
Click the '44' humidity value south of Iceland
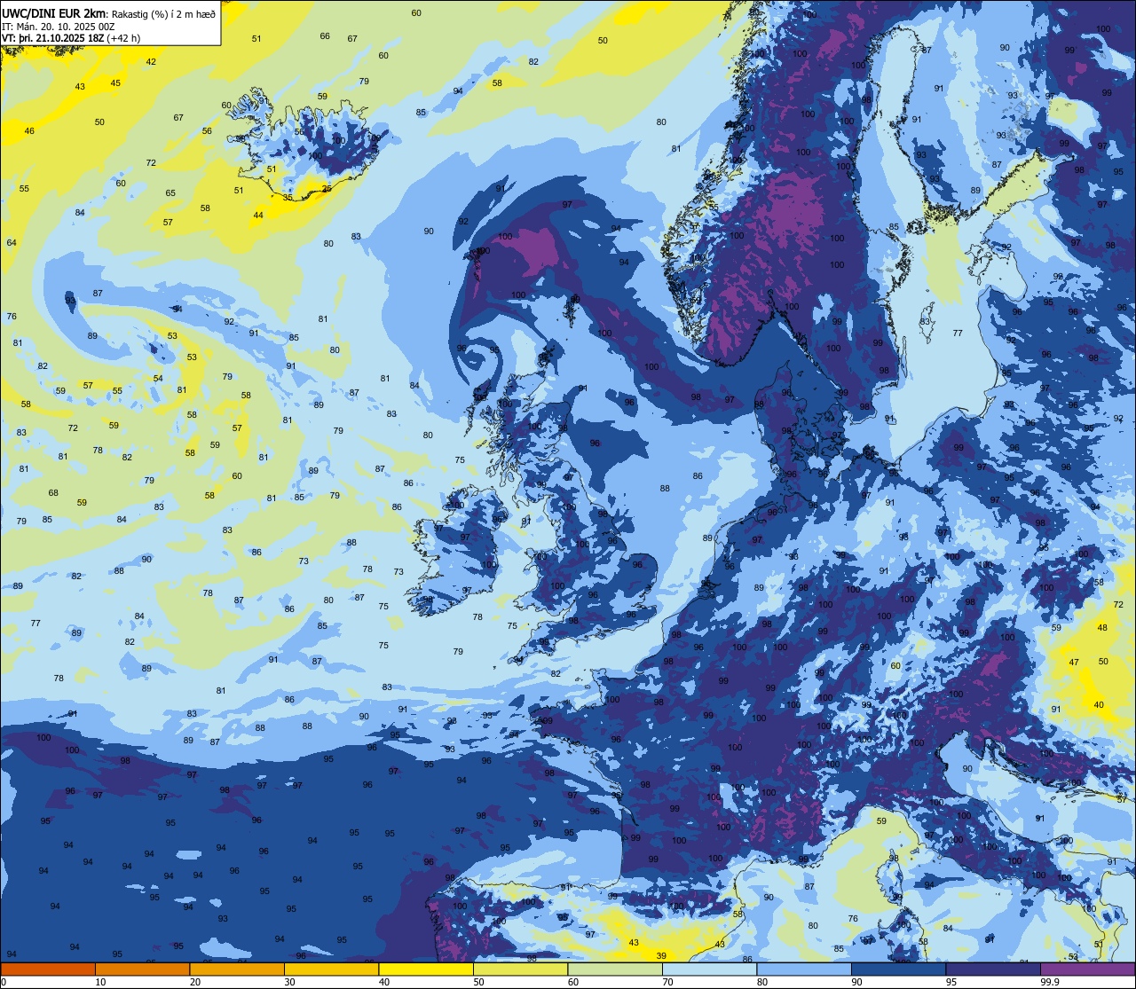coord(258,215)
